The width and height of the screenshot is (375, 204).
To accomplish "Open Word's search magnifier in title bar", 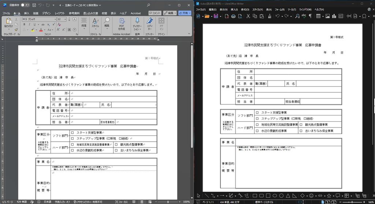I will pos(149,5).
